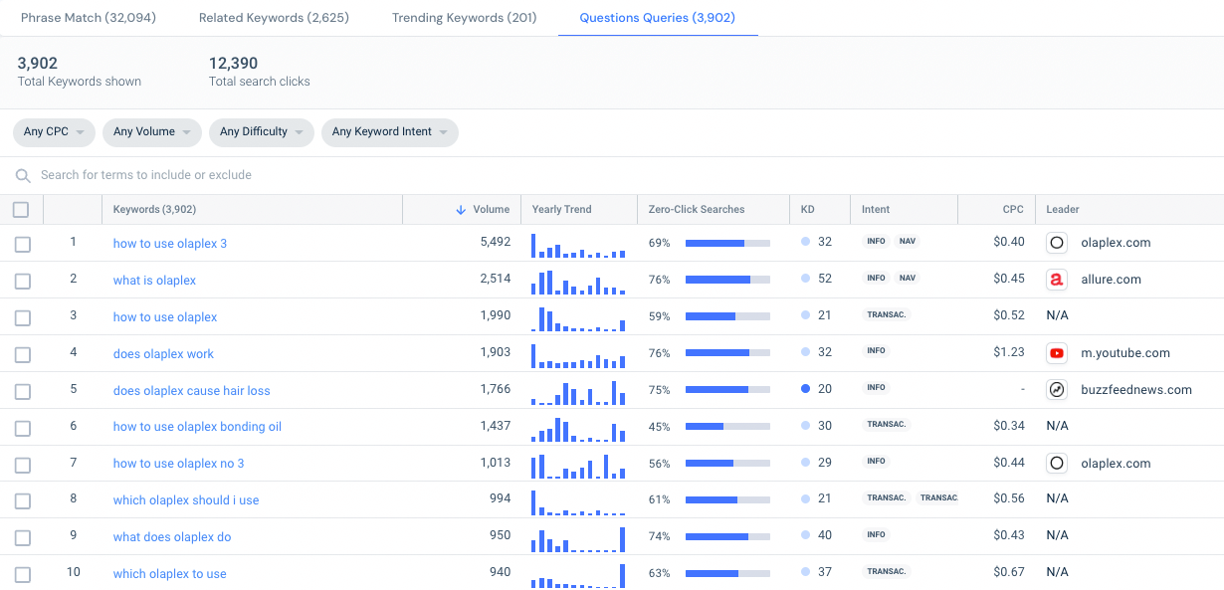
Task: Click NAV intent badge for 'how to use olaplex 3'
Action: click(907, 242)
